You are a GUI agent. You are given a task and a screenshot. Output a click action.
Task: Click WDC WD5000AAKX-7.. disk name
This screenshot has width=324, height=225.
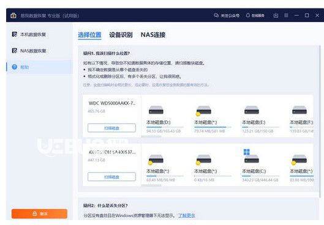(112, 103)
